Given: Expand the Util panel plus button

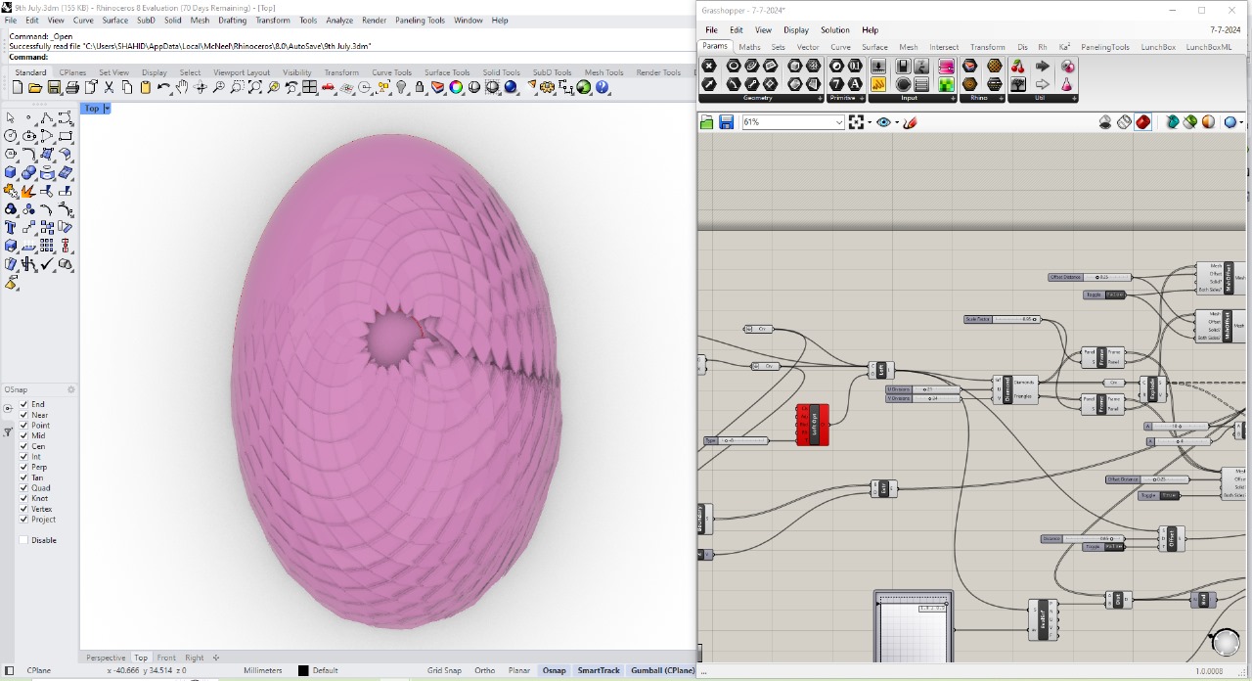Looking at the screenshot, I should click(x=1074, y=98).
